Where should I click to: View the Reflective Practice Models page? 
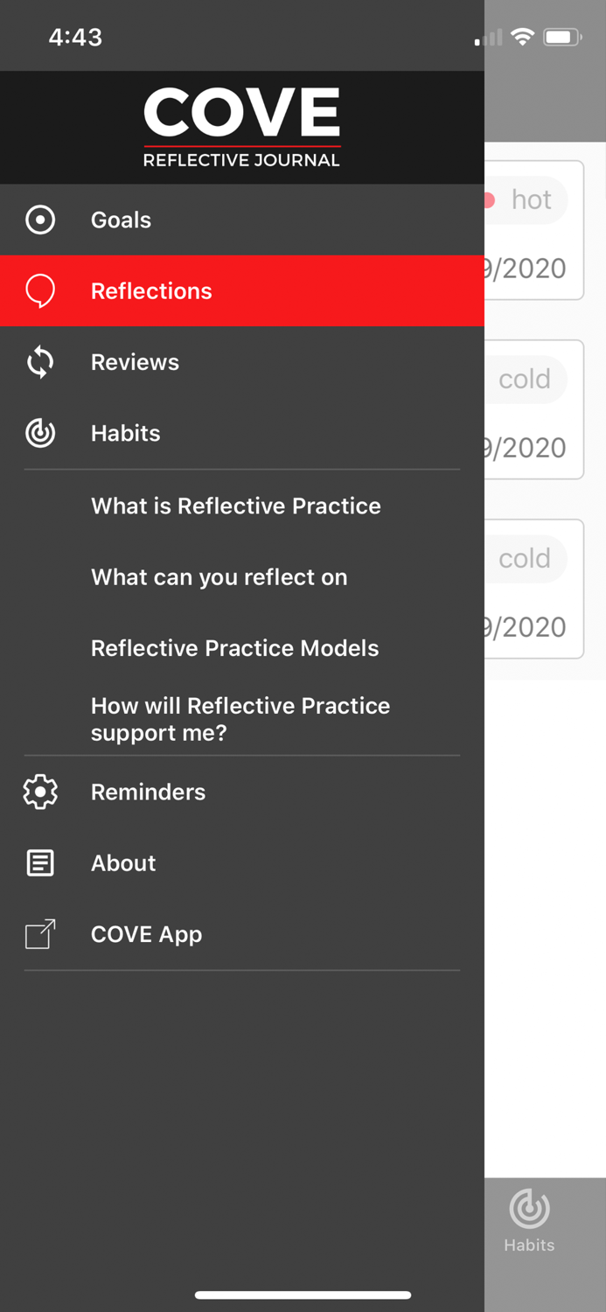(234, 647)
